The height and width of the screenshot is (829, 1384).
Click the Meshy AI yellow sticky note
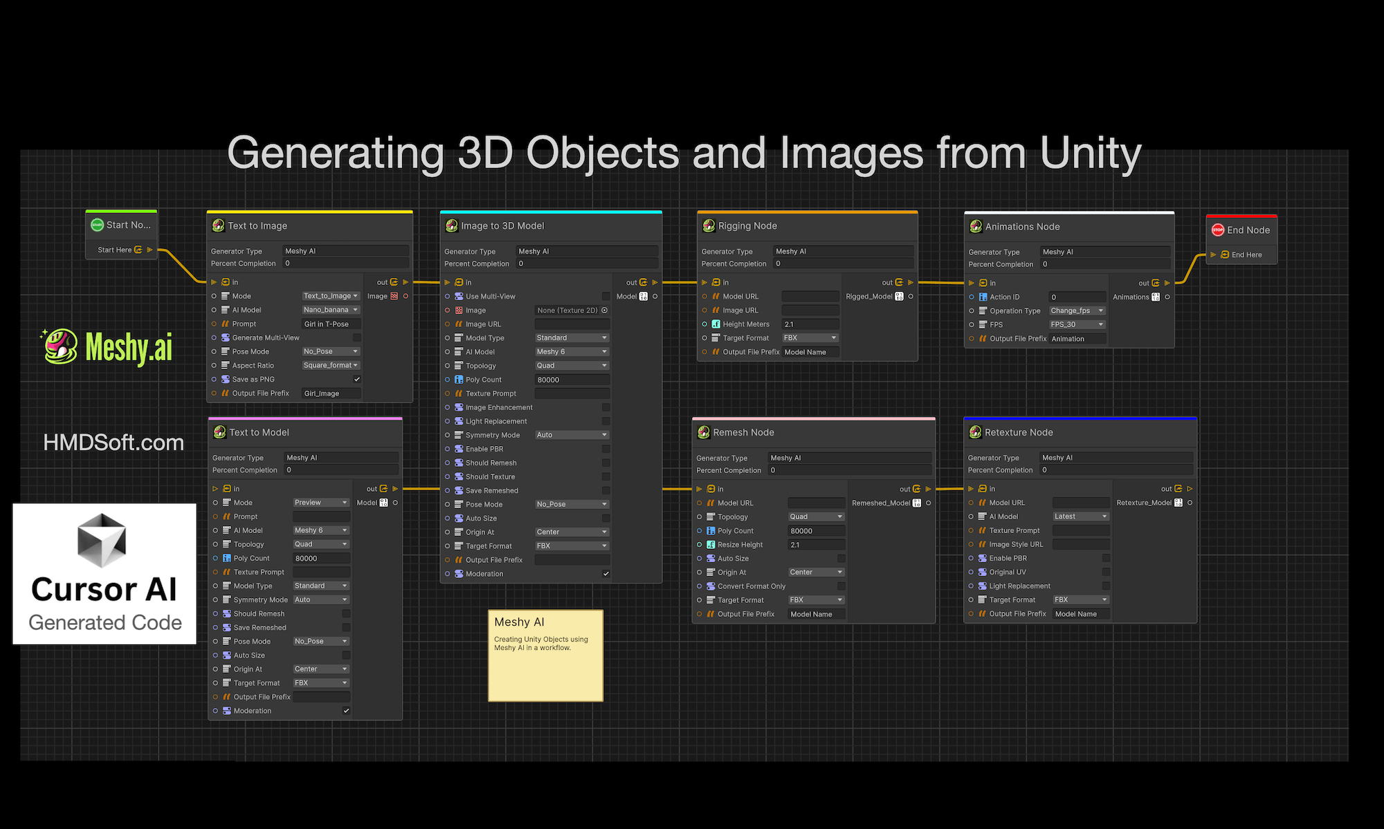point(545,655)
